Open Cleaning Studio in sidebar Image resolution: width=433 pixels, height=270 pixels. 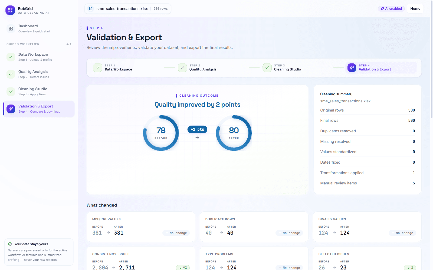(x=39, y=92)
